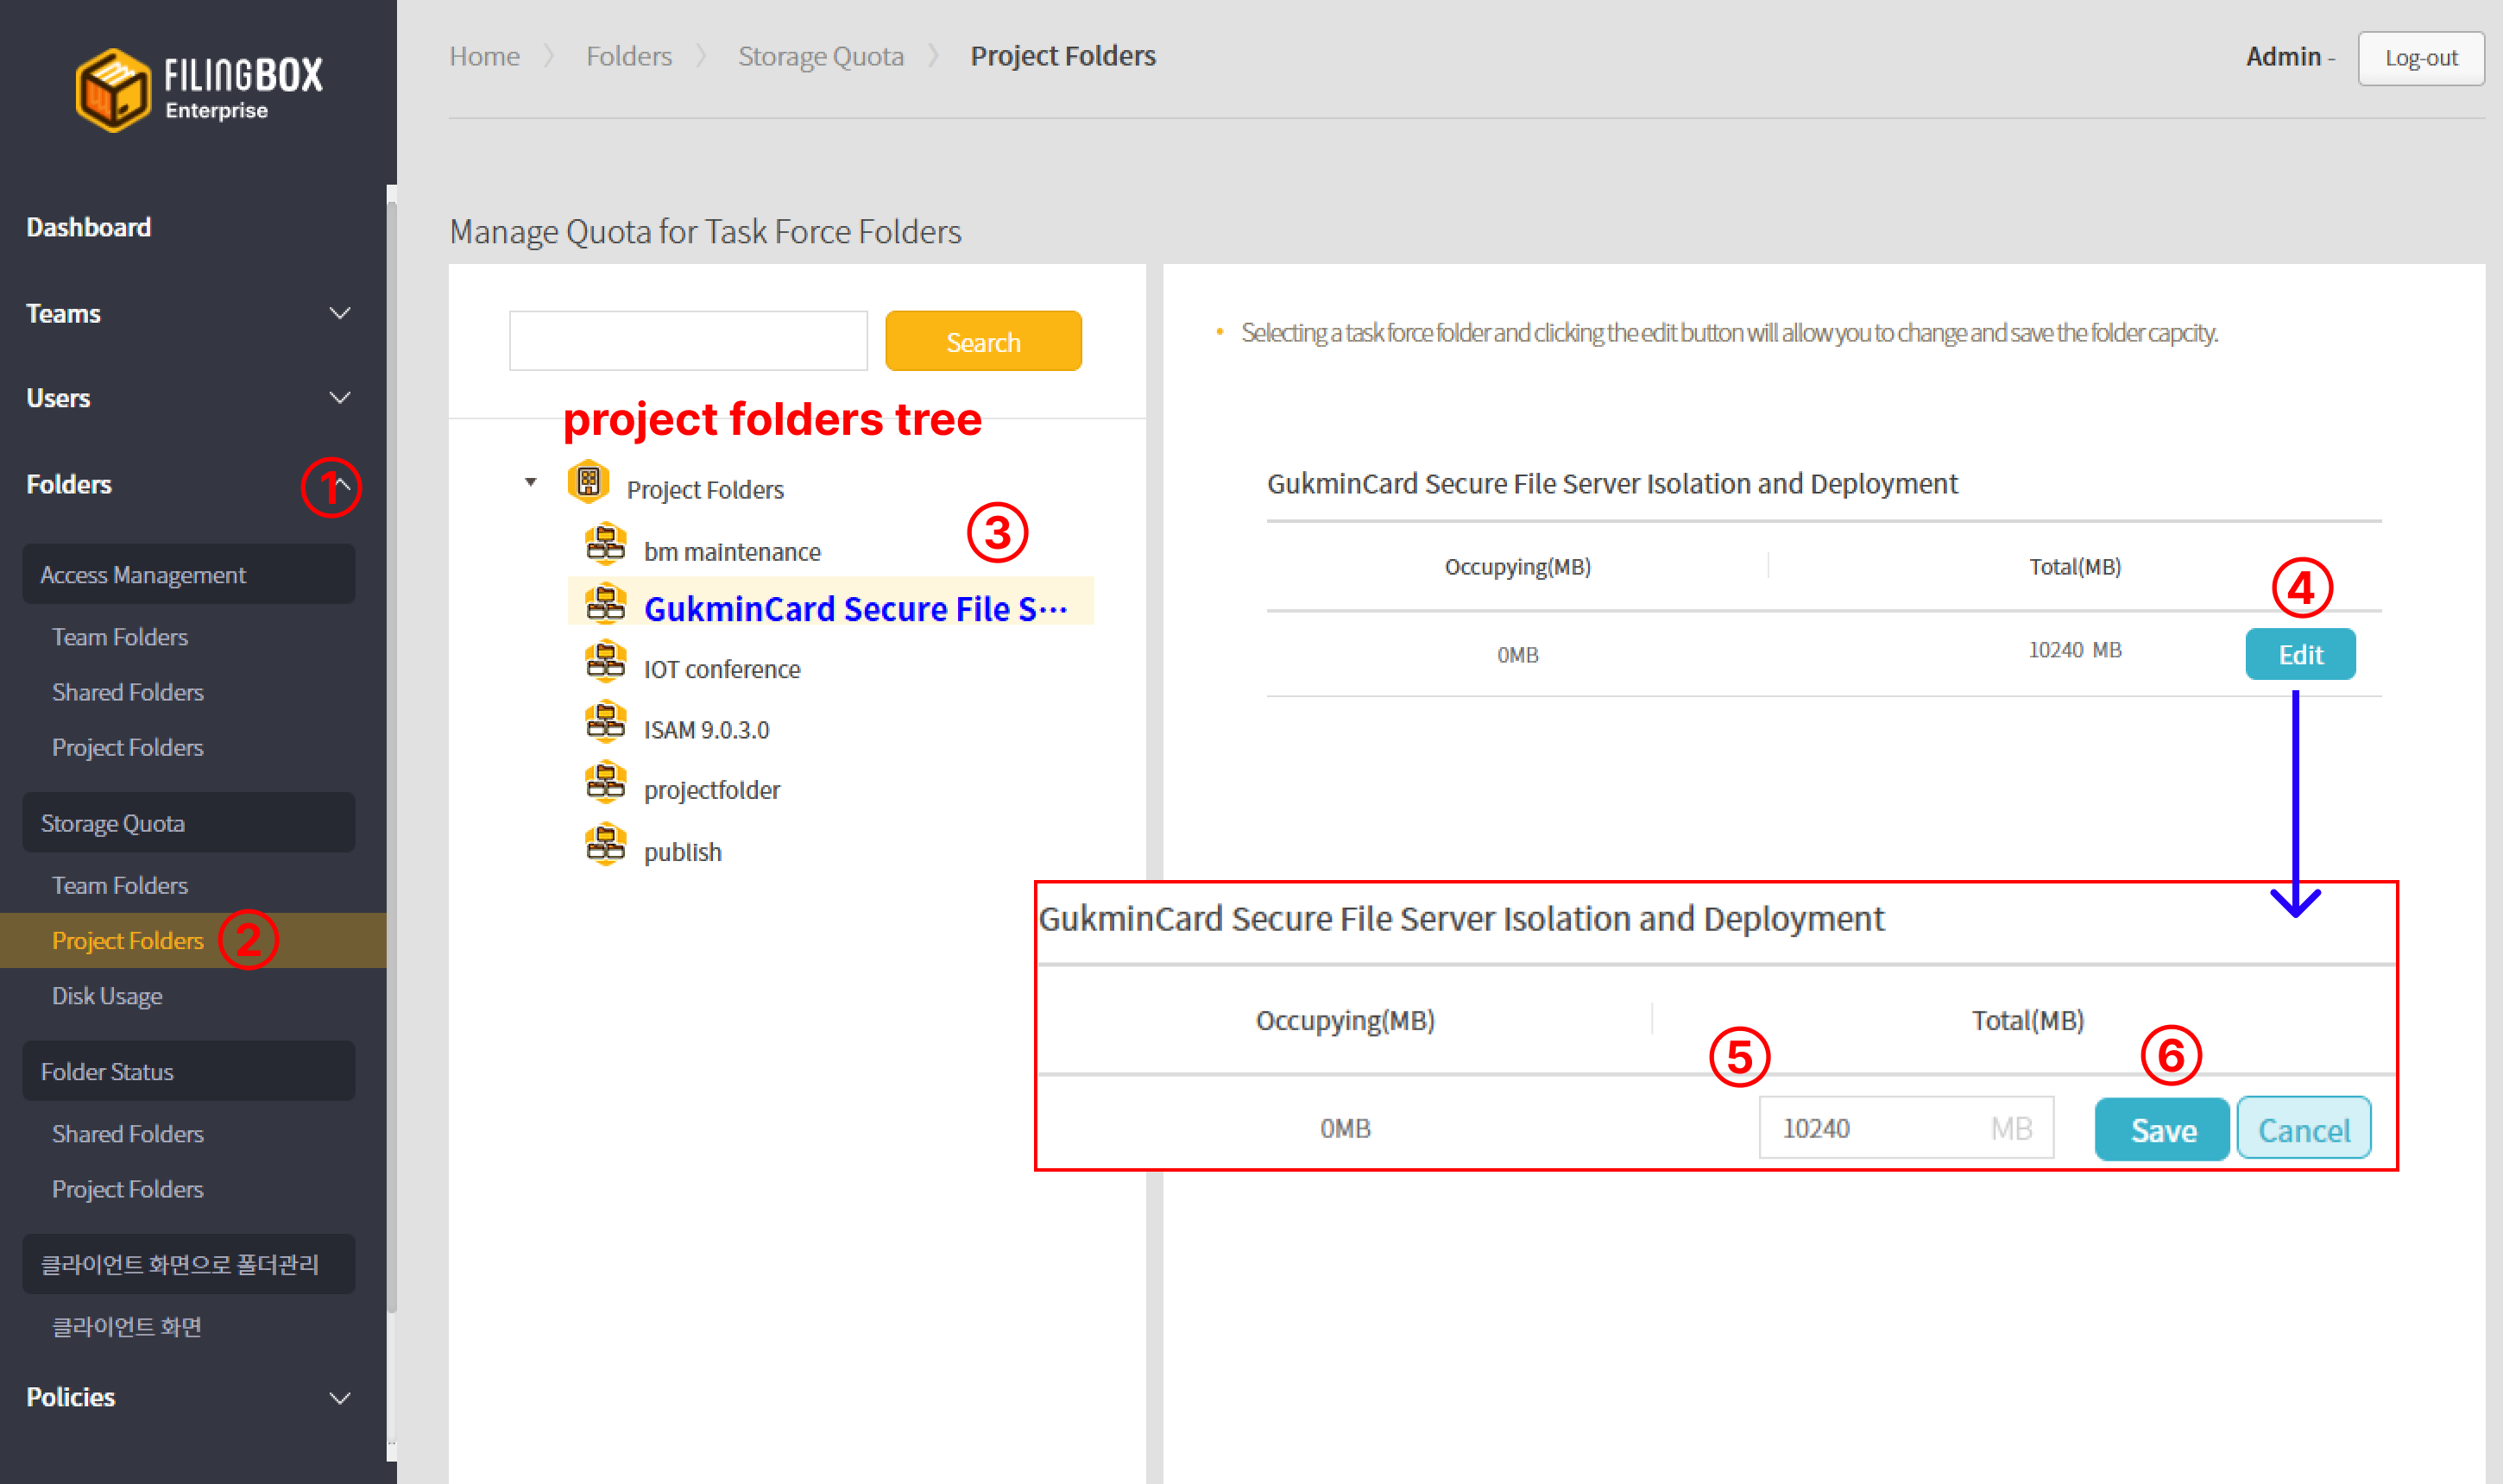Click the Edit quota button
The height and width of the screenshot is (1484, 2503).
coord(2299,654)
